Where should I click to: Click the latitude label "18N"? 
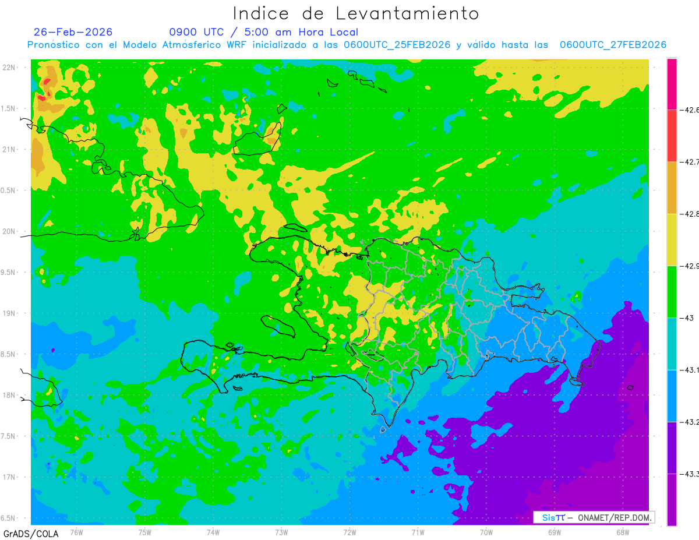tap(9, 395)
